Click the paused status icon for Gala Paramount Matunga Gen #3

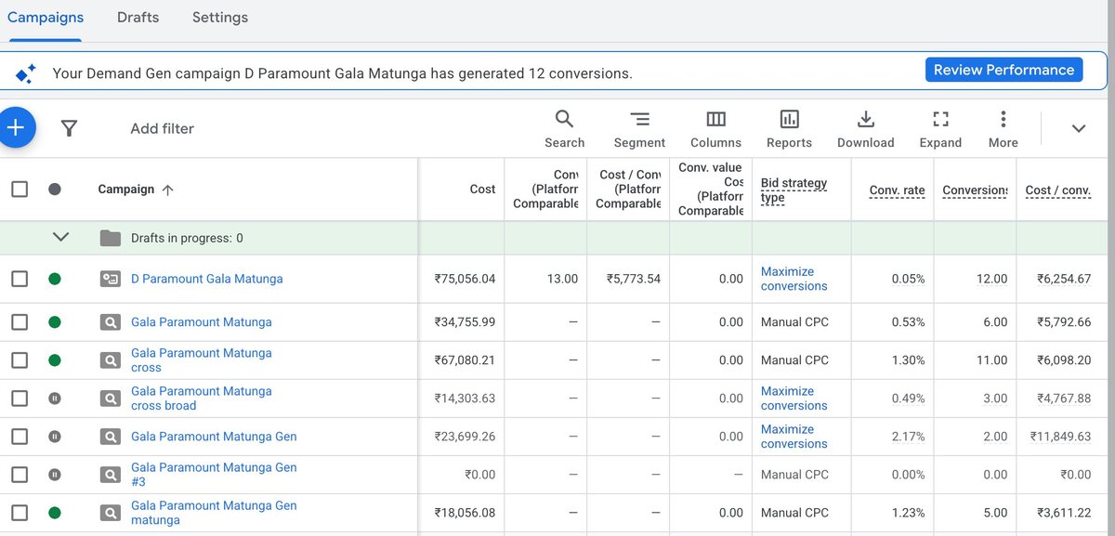(x=55, y=475)
